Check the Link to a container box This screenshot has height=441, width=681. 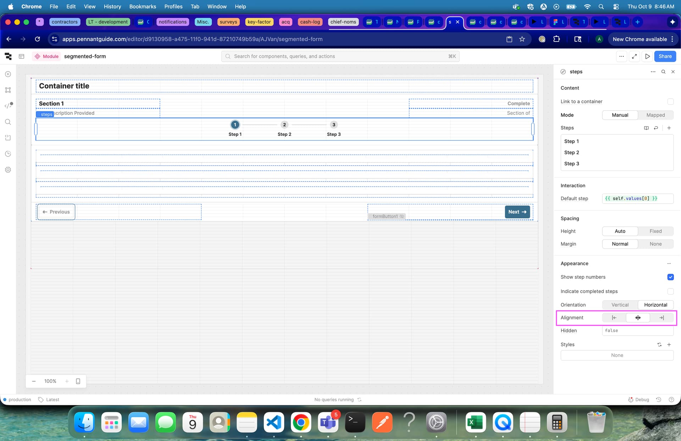[x=670, y=101]
